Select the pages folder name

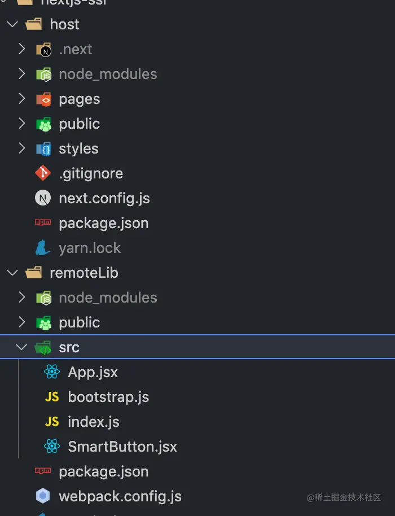[x=80, y=100]
